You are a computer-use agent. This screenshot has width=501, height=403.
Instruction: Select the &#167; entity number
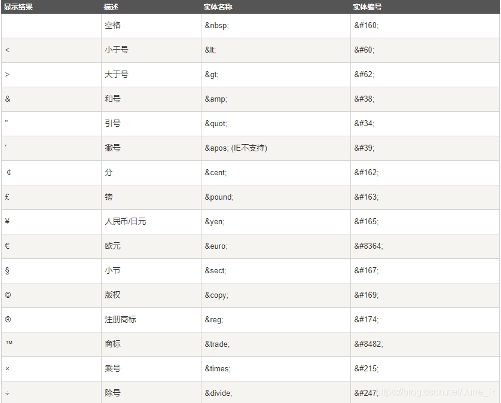(366, 271)
